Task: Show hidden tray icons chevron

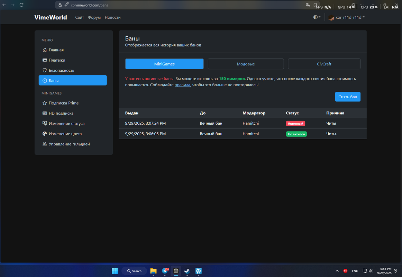Action: 337,271
